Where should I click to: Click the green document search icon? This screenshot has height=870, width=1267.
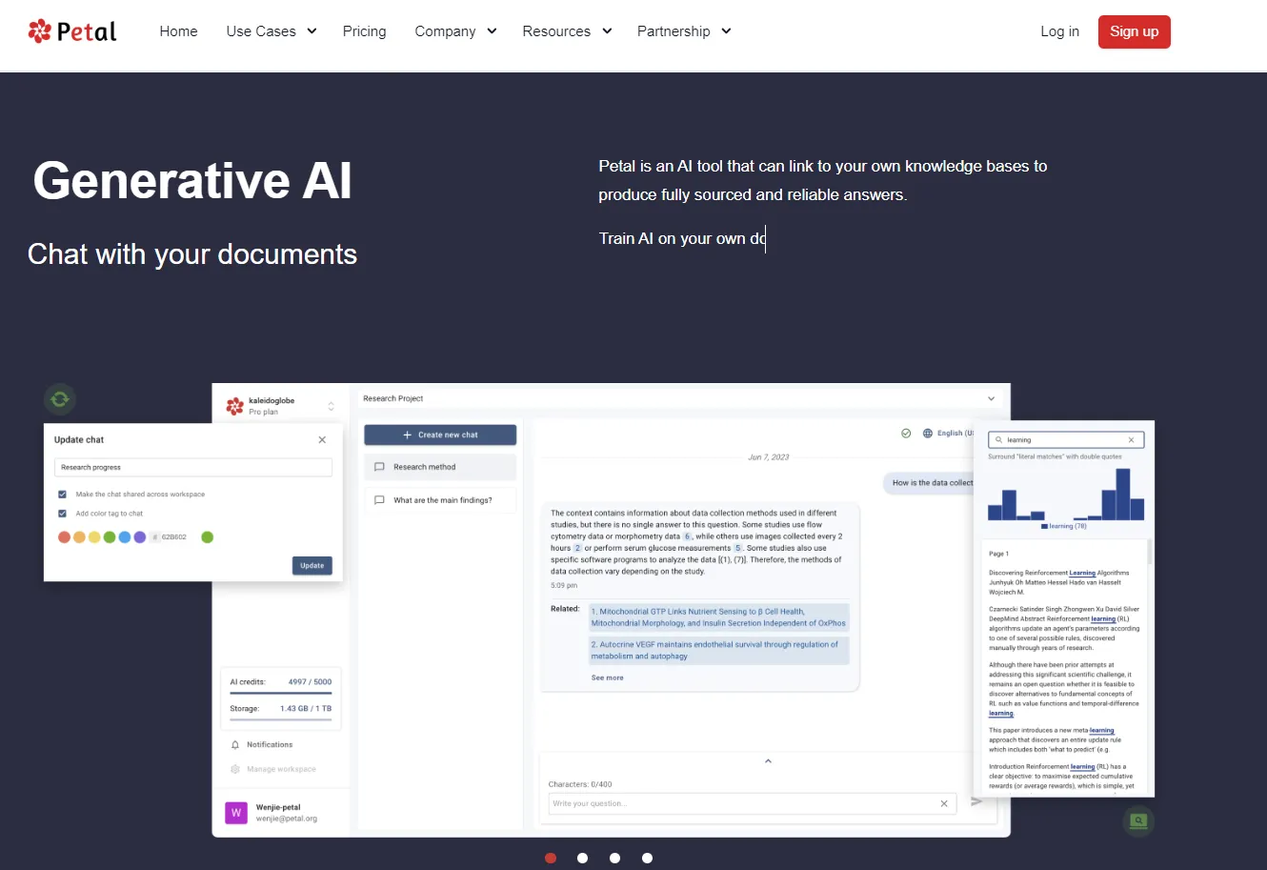(x=1138, y=820)
